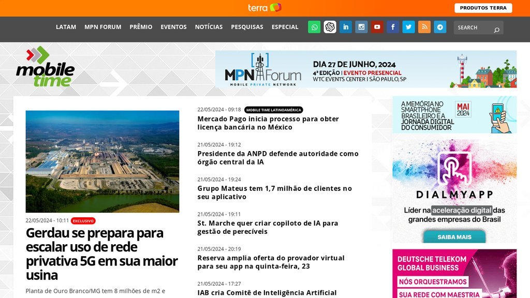Click the Mobile Time logo
The height and width of the screenshot is (298, 530).
pyautogui.click(x=46, y=66)
